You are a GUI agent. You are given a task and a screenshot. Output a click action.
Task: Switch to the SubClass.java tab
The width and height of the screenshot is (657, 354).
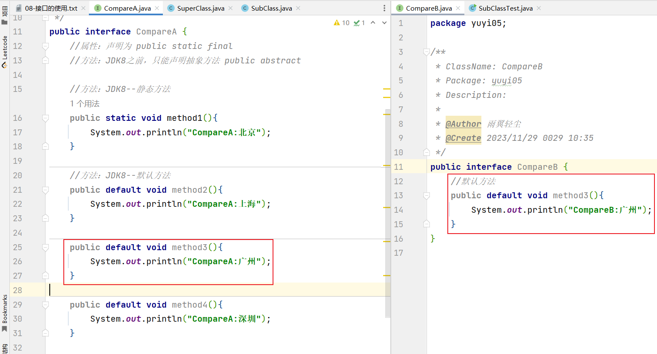point(271,8)
